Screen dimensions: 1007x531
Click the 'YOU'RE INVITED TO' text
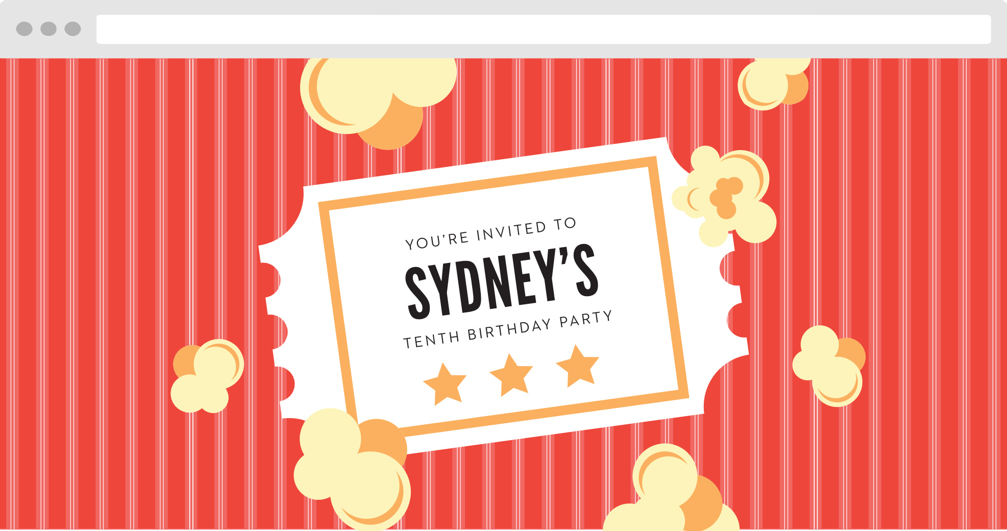[490, 234]
